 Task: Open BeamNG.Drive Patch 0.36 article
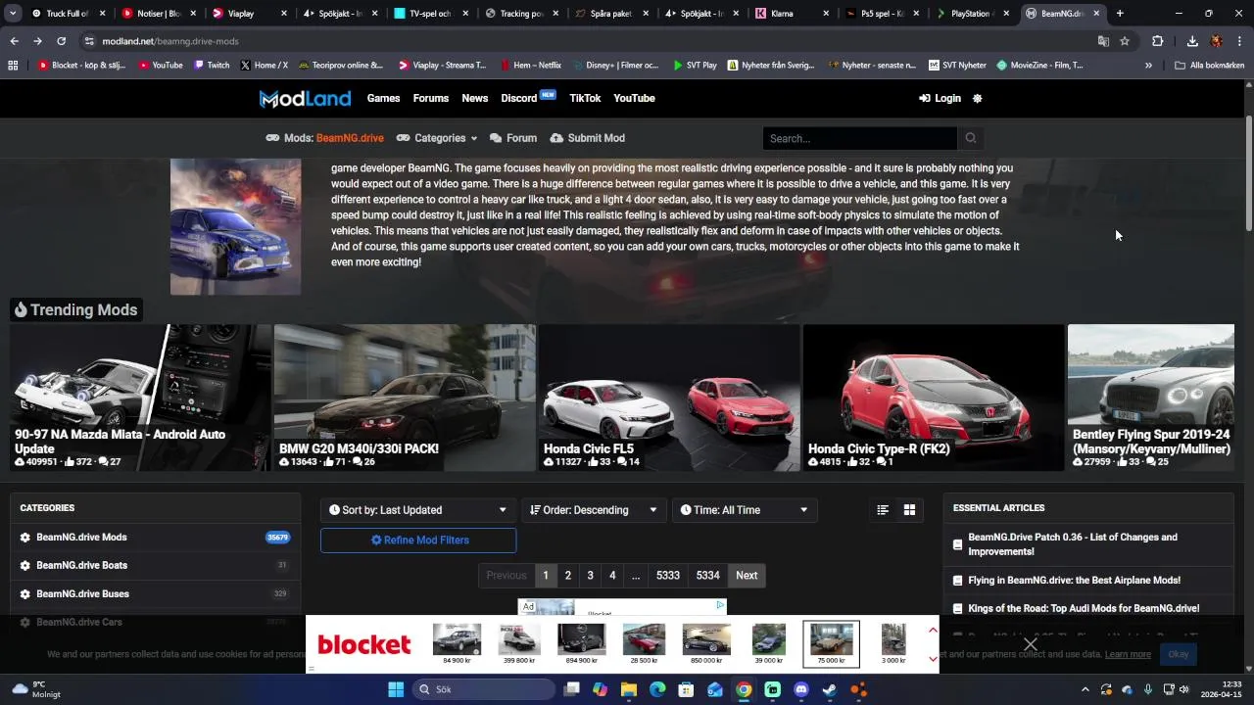(x=1073, y=544)
